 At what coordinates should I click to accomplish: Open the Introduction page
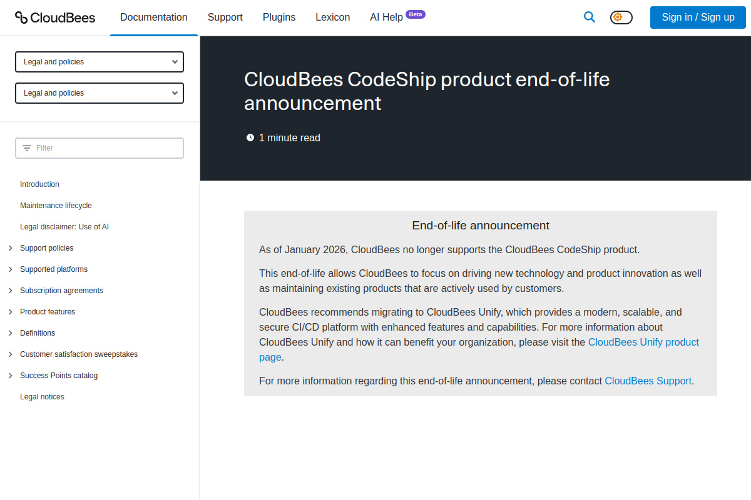[39, 184]
